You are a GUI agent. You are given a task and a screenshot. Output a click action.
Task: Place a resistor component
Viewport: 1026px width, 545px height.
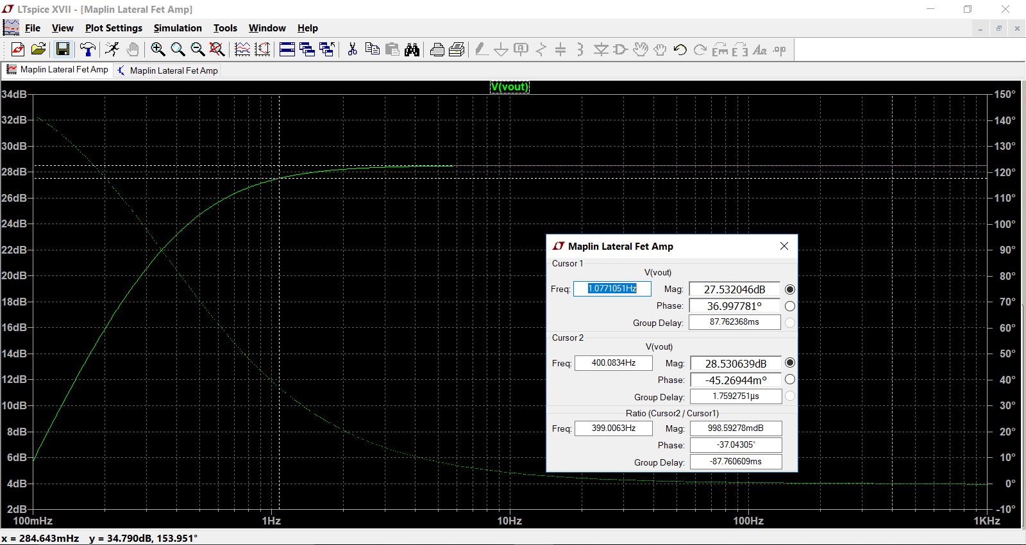tap(541, 49)
